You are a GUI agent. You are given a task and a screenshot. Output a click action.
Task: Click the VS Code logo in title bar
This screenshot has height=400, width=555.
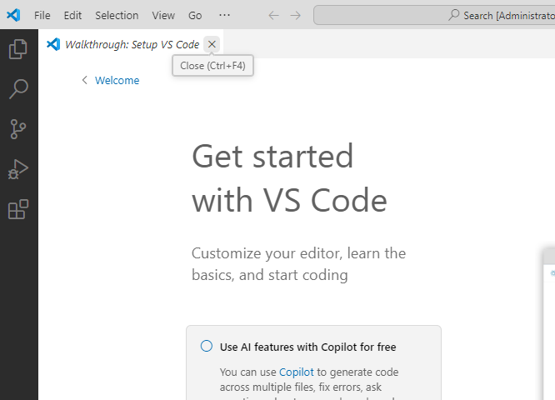coord(13,15)
